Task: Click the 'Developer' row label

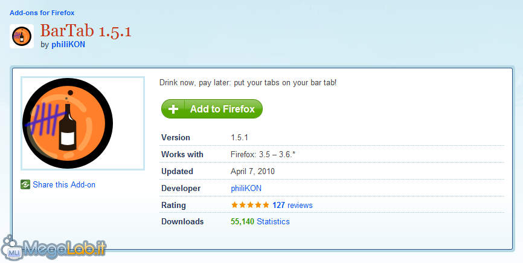Action: pyautogui.click(x=181, y=189)
